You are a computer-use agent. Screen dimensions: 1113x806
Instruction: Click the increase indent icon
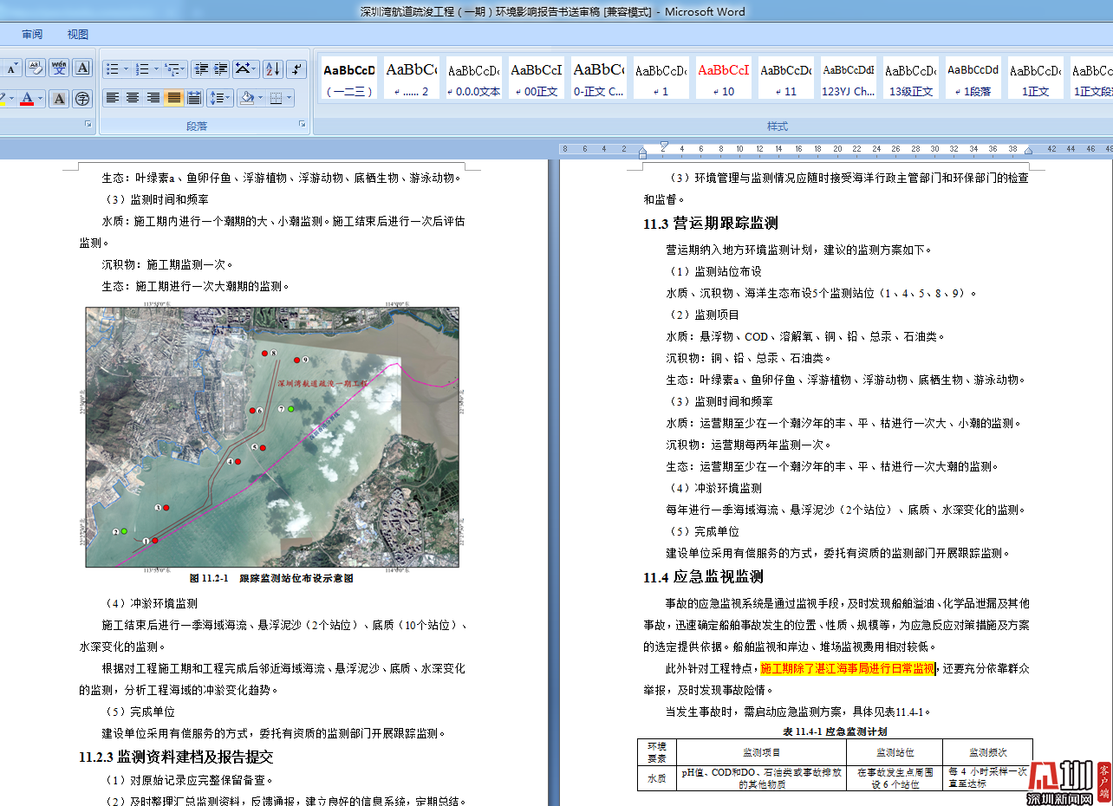coord(221,69)
